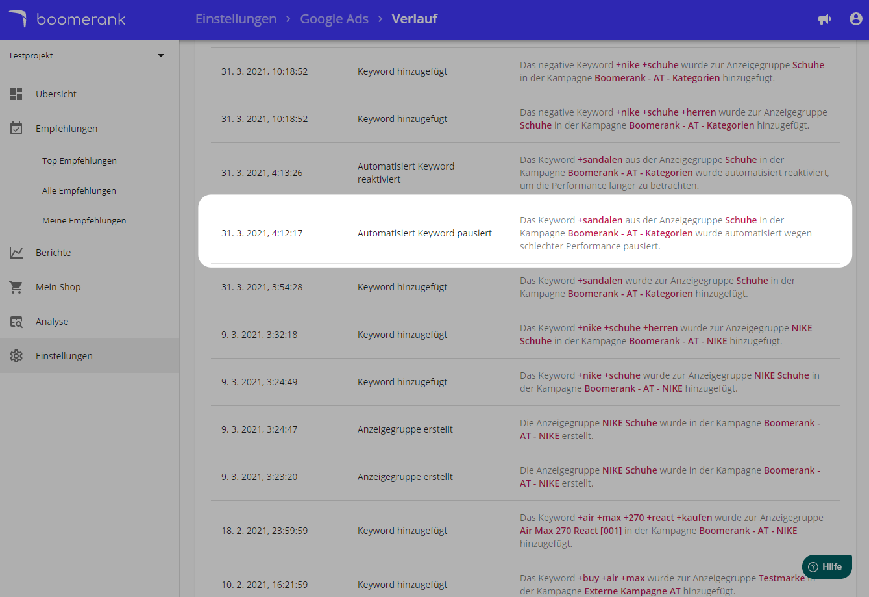Click timestamp 18. 2. 2021, 23:59:59
The width and height of the screenshot is (869, 597).
tap(264, 531)
